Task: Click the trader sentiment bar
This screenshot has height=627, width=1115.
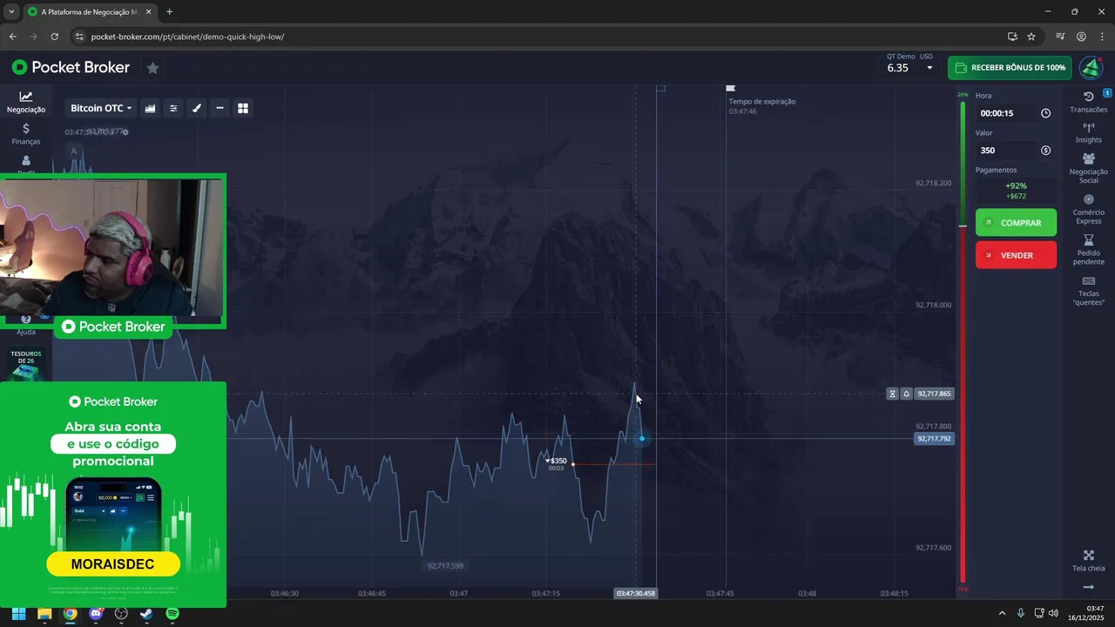Action: pyautogui.click(x=963, y=342)
